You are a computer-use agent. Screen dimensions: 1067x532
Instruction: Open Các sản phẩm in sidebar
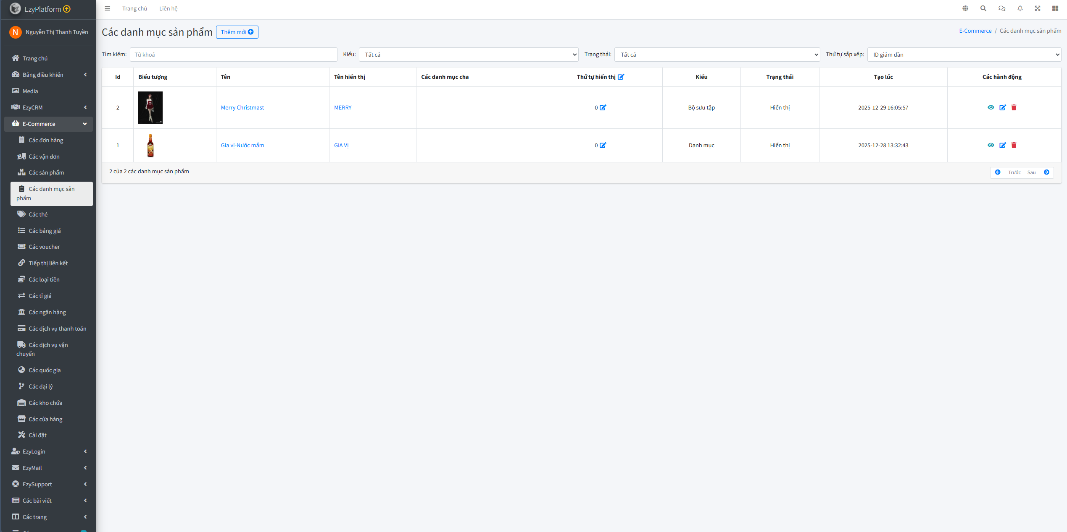tap(46, 172)
